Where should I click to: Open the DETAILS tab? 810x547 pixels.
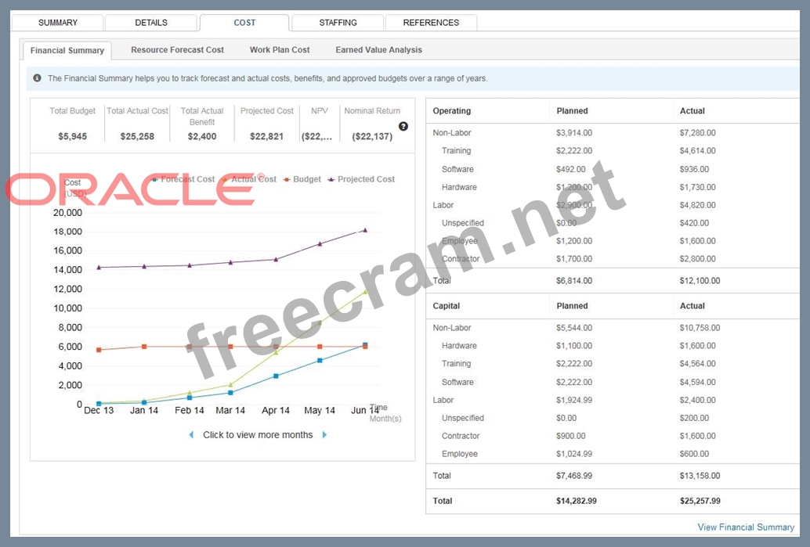tap(151, 23)
